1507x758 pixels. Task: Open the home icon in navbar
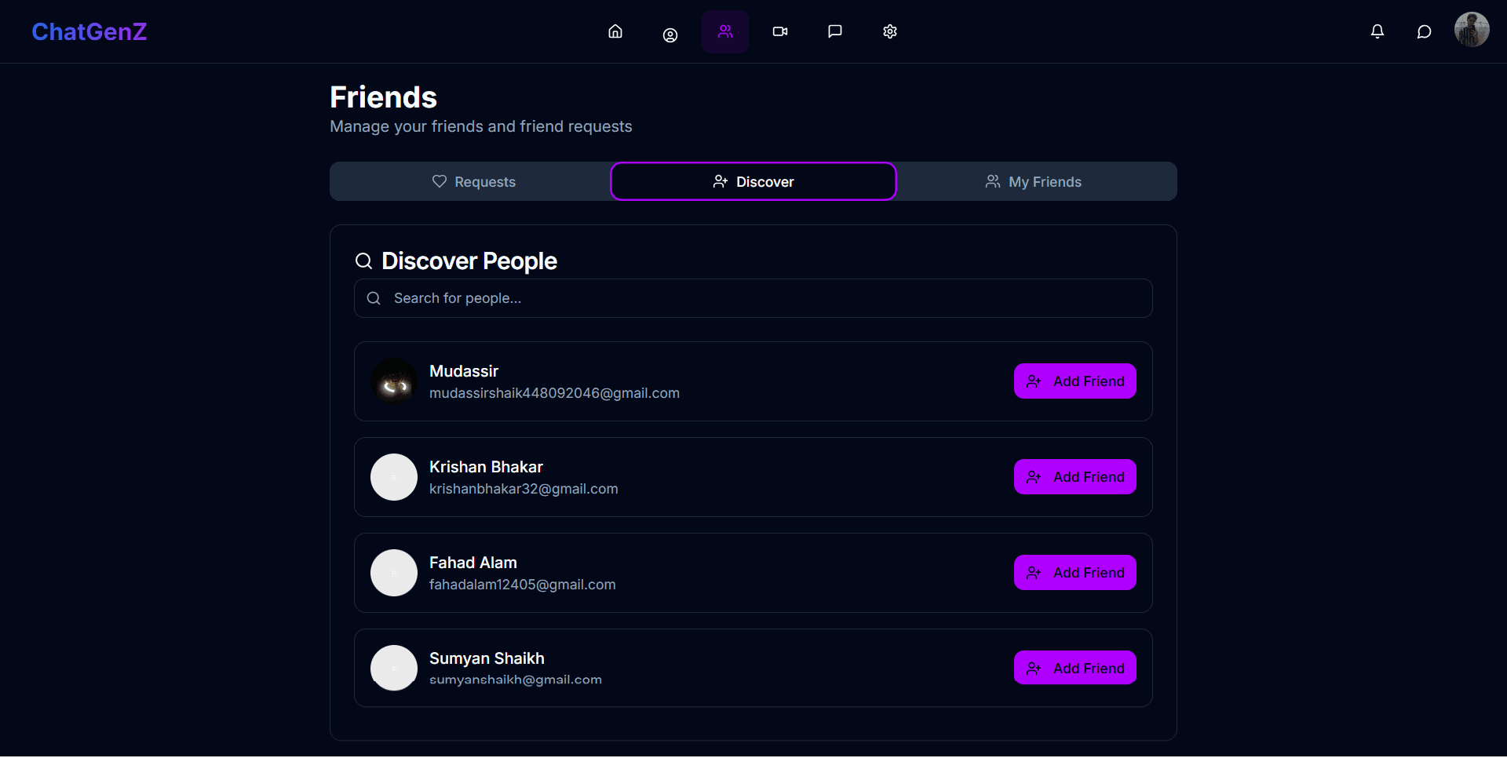[x=615, y=31]
